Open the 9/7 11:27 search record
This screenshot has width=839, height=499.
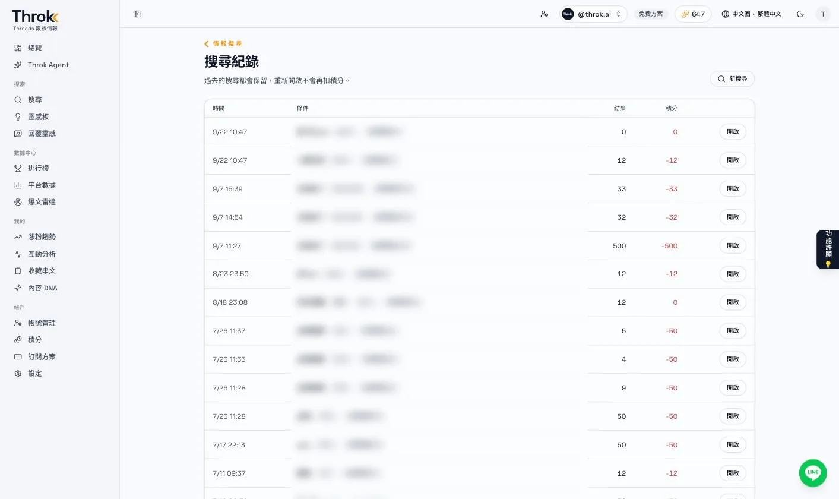tap(733, 246)
